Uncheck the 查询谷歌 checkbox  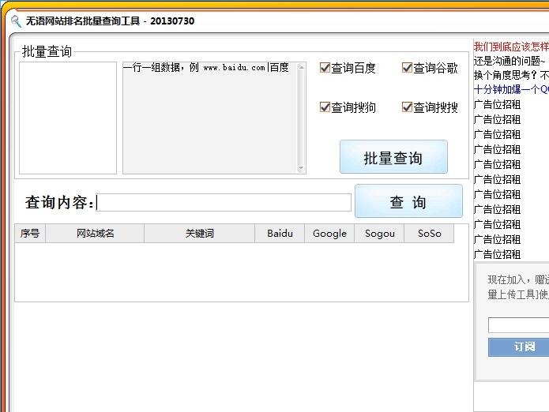pos(408,68)
